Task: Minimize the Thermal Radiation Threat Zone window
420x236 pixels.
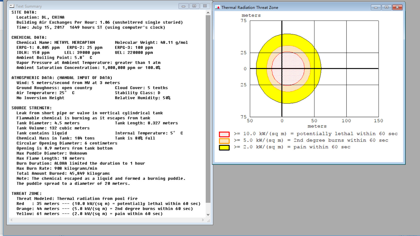Action: tap(376, 7)
